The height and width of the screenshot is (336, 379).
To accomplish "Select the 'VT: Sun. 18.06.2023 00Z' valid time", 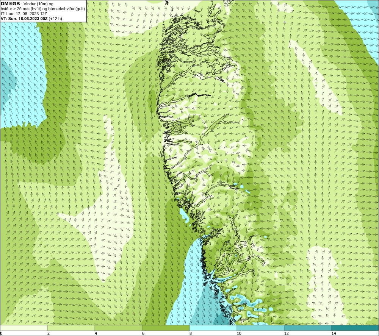I will pyautogui.click(x=24, y=19).
